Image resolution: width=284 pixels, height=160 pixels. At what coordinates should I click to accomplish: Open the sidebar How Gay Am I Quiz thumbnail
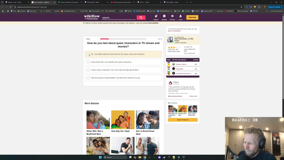point(182,109)
